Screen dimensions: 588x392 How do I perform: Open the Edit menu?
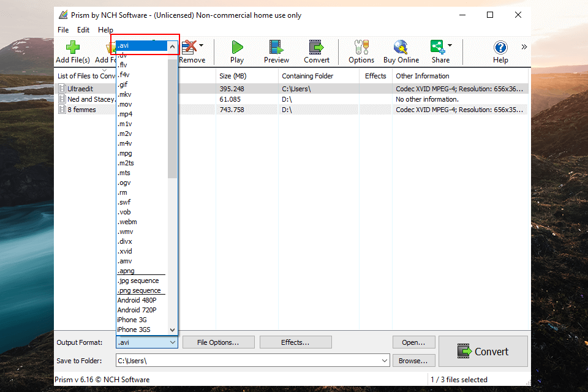click(x=83, y=29)
